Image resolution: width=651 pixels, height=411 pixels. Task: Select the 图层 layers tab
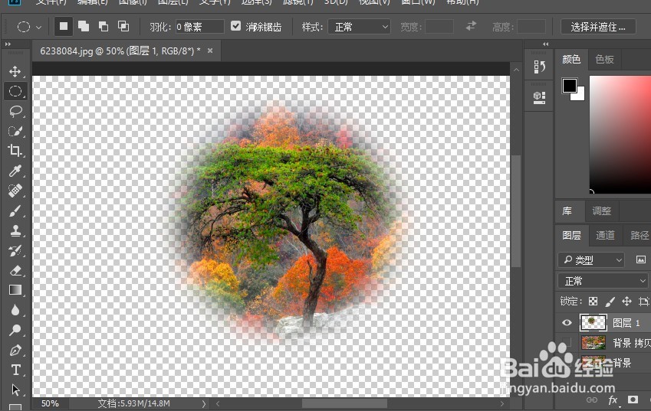point(572,235)
